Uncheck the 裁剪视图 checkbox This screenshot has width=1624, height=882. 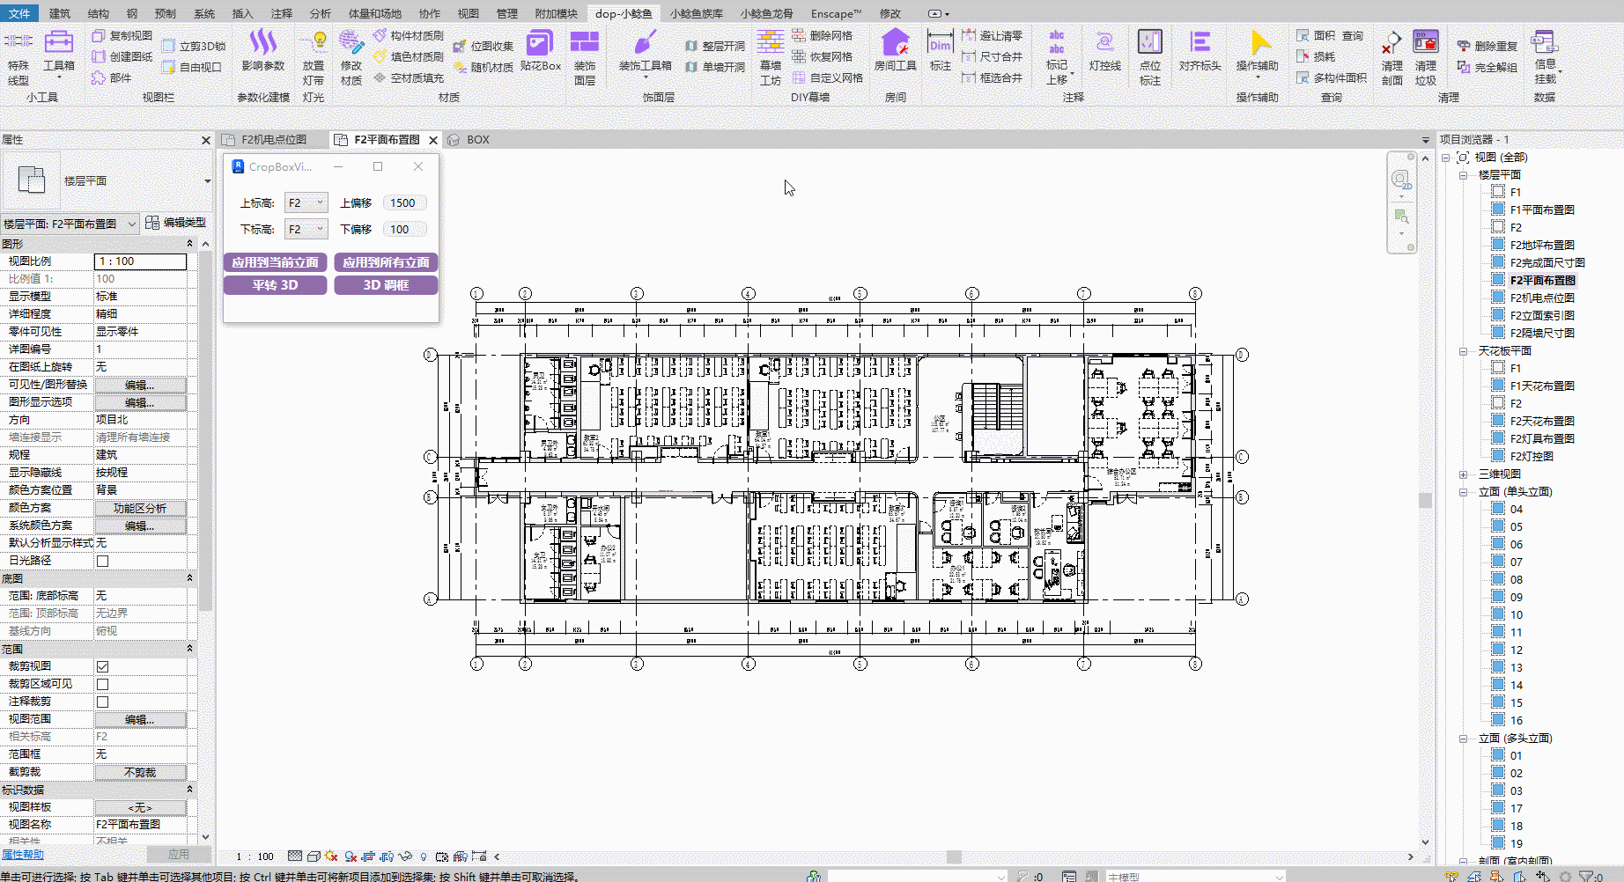103,666
